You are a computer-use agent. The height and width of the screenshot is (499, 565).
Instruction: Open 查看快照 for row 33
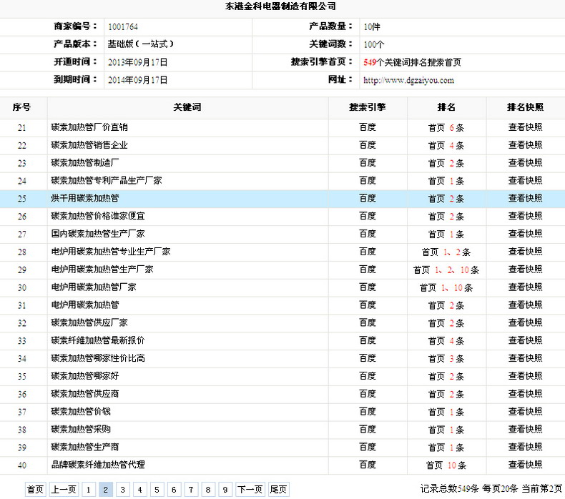pyautogui.click(x=525, y=340)
